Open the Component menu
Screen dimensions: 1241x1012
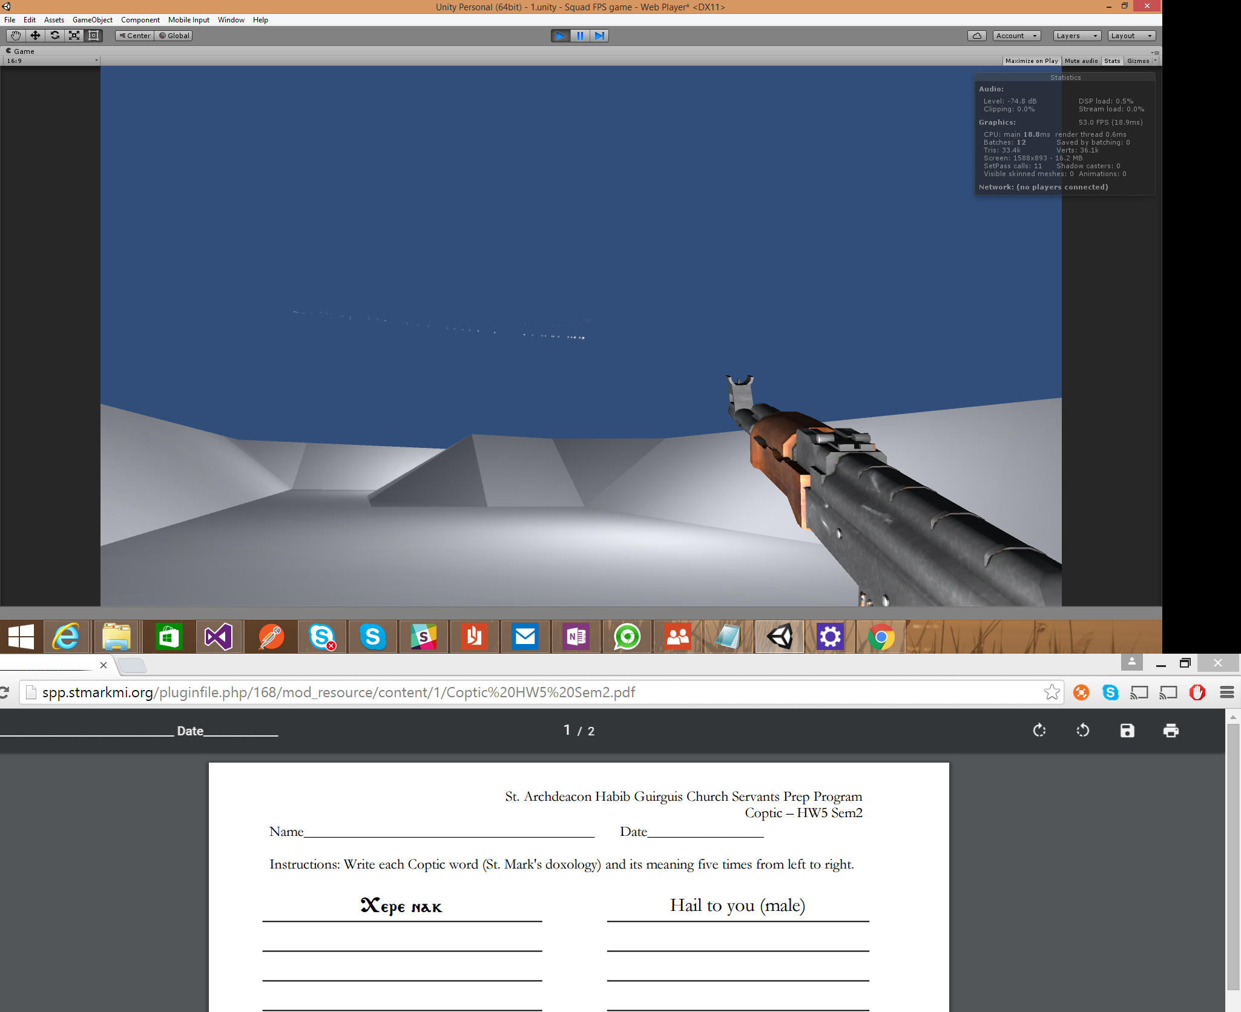140,20
